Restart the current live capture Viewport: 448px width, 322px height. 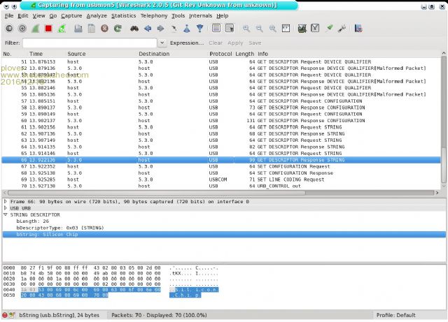tap(62, 29)
